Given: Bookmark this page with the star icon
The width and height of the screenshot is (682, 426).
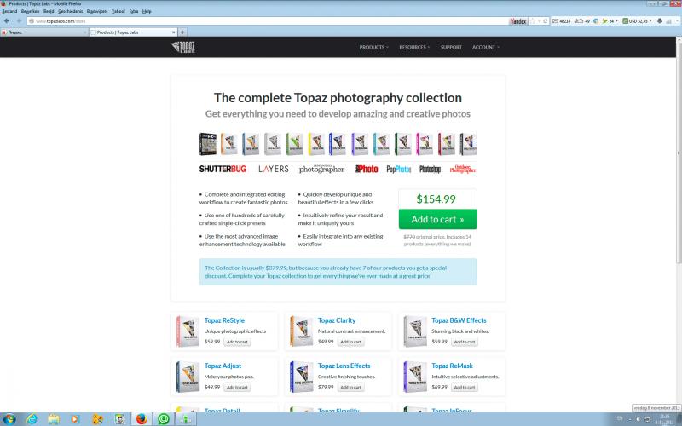Looking at the screenshot, I should point(532,20).
